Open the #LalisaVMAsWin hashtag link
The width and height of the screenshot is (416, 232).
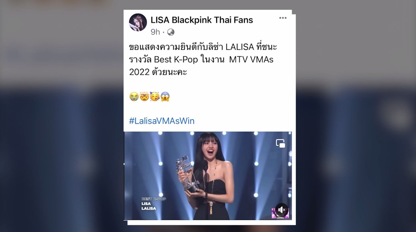click(162, 121)
